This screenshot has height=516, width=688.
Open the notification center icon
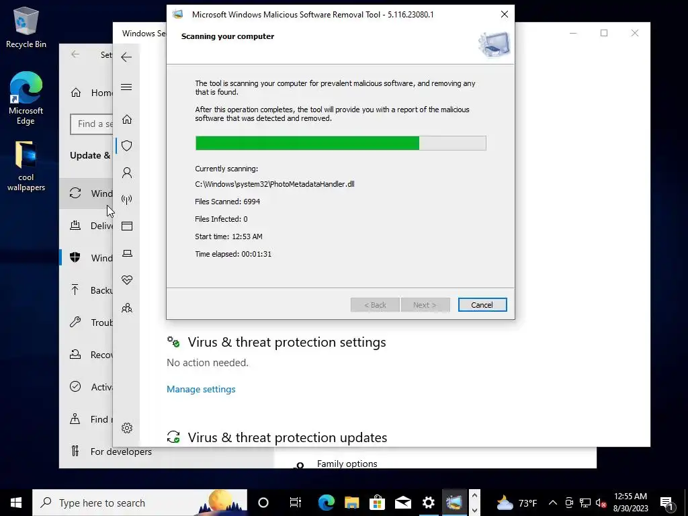pos(667,503)
